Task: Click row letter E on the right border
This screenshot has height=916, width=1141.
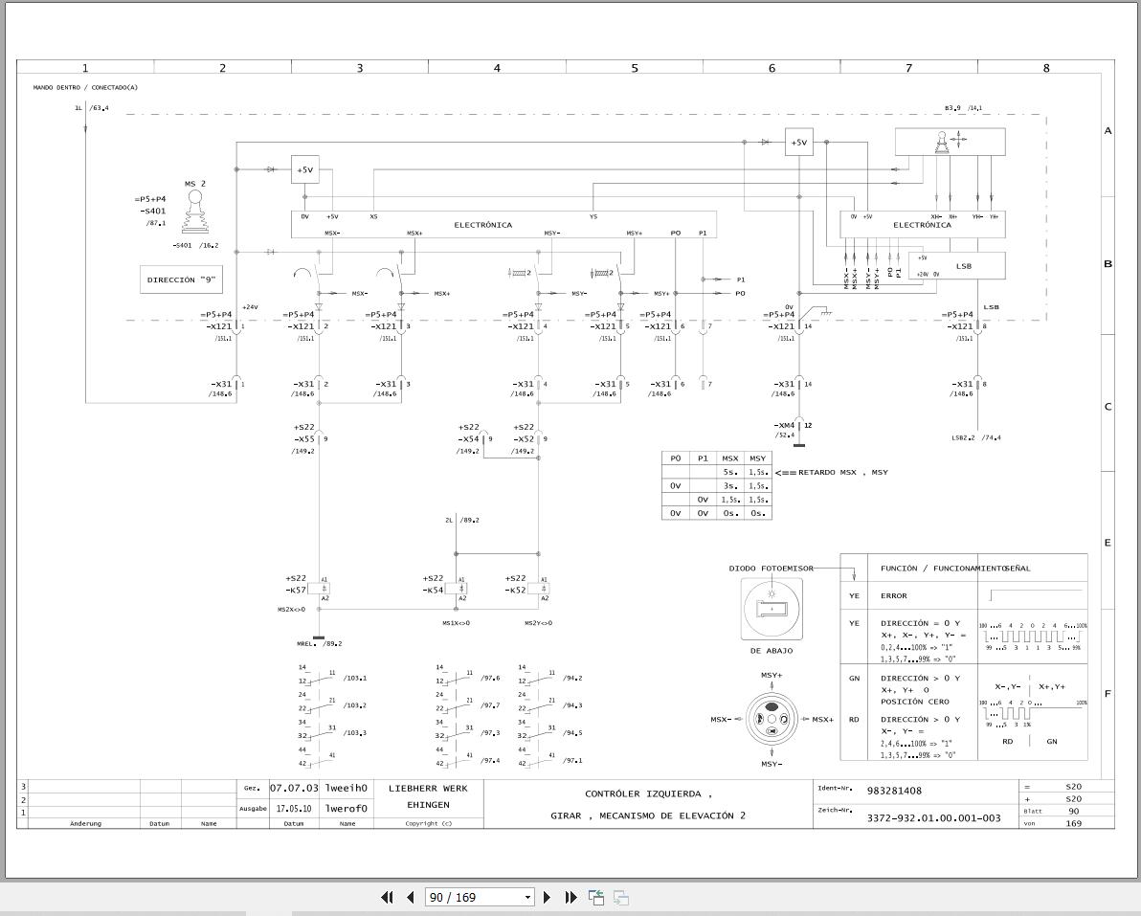Action: tap(1107, 543)
